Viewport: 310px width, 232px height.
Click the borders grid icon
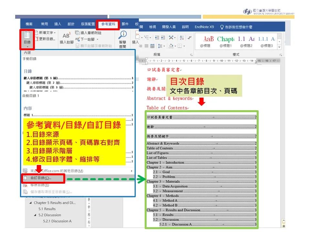(x=180, y=46)
